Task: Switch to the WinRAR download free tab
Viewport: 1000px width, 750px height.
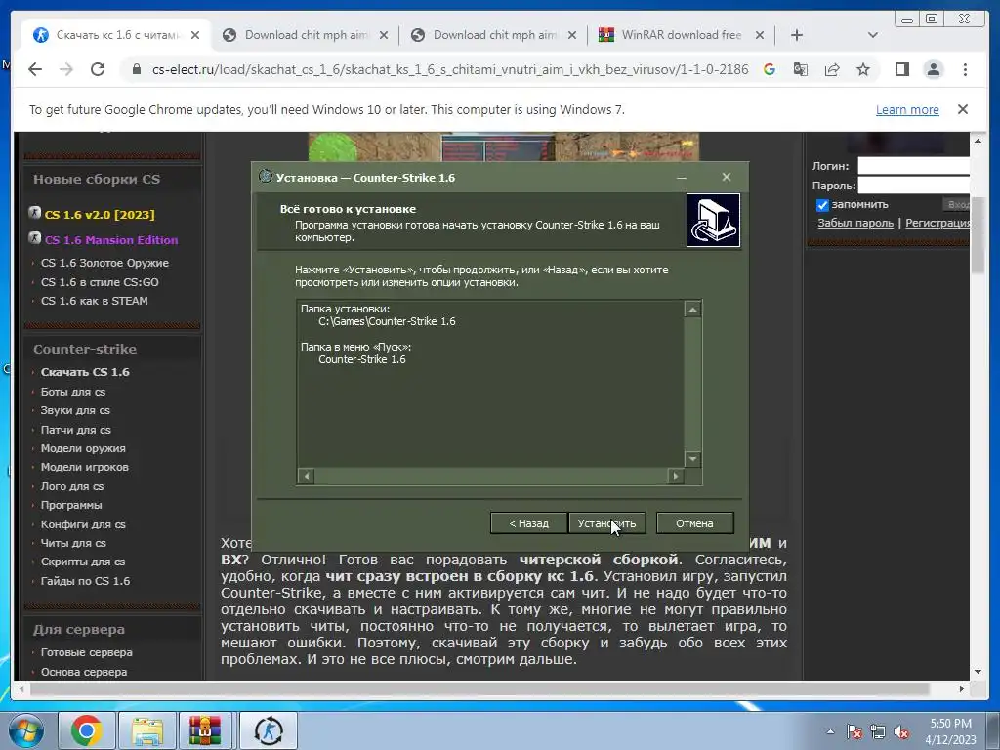Action: coord(681,35)
